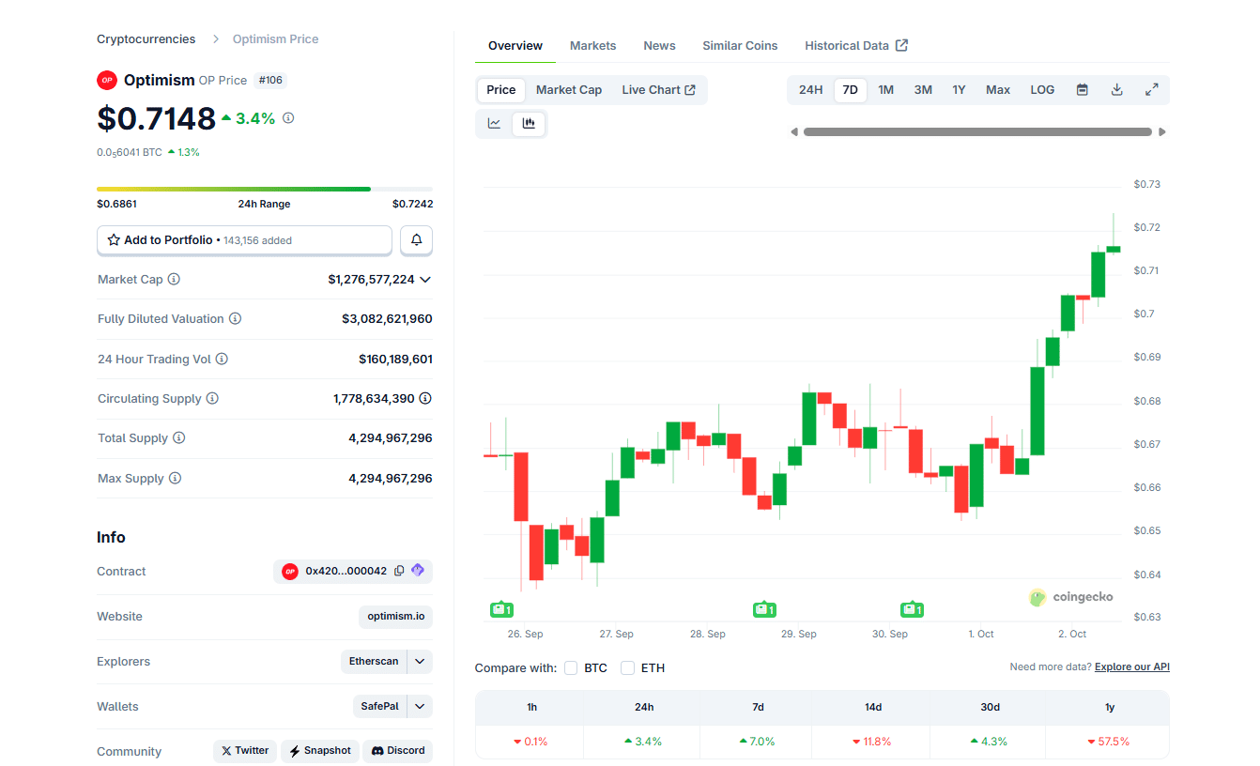Switch to line chart view icon
The image size is (1260, 766).
(x=494, y=124)
